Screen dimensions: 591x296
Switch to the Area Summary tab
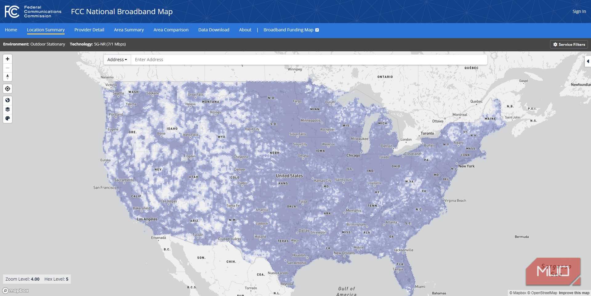[129, 30]
